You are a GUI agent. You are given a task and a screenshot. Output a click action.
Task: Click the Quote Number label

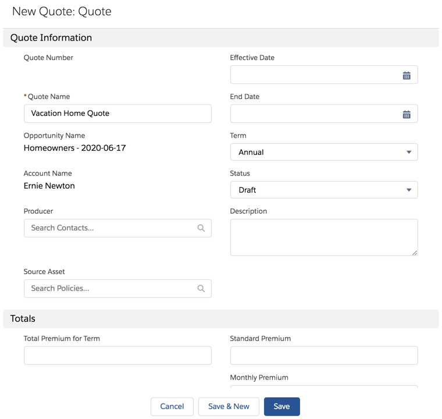[x=48, y=58]
